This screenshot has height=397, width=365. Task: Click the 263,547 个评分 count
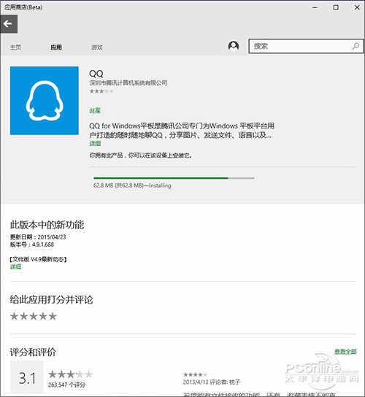tap(67, 385)
